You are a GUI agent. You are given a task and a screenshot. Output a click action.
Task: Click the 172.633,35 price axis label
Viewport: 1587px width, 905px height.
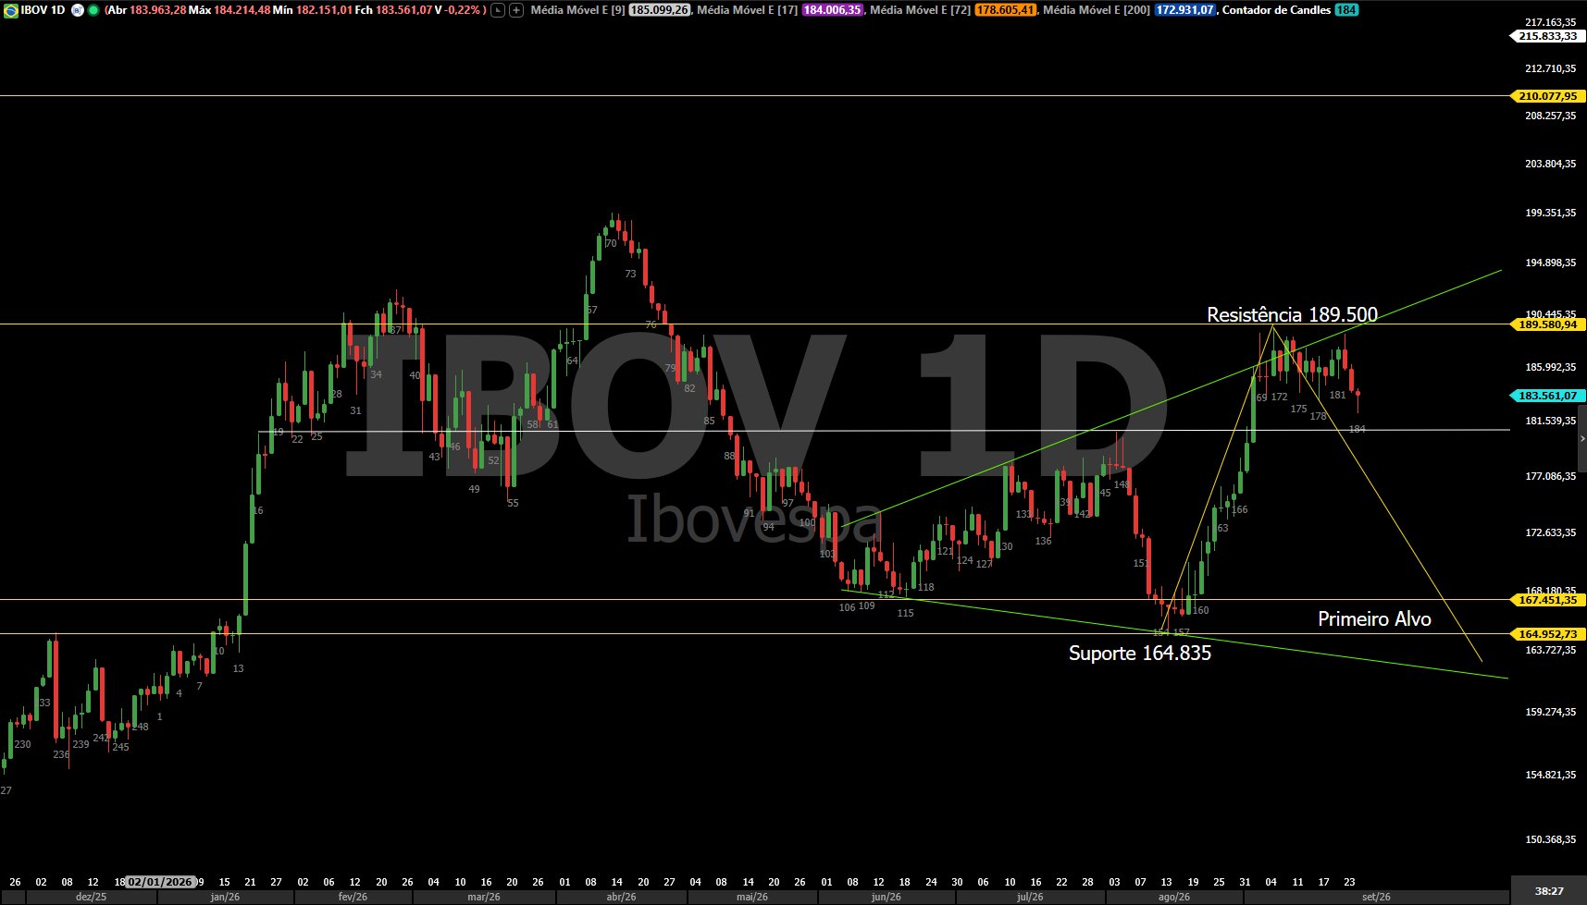click(x=1550, y=532)
